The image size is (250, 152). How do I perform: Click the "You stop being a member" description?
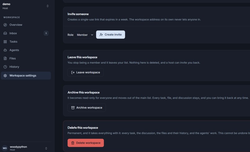click(134, 63)
